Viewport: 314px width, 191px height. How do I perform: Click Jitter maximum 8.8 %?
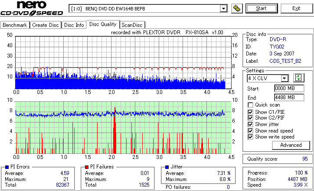pyautogui.click(x=225, y=179)
